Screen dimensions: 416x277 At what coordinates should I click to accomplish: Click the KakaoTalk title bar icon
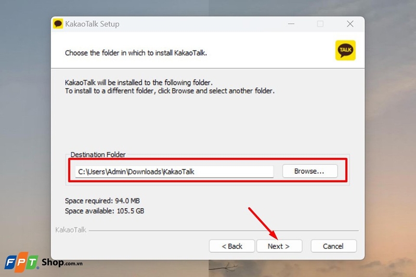pos(58,24)
